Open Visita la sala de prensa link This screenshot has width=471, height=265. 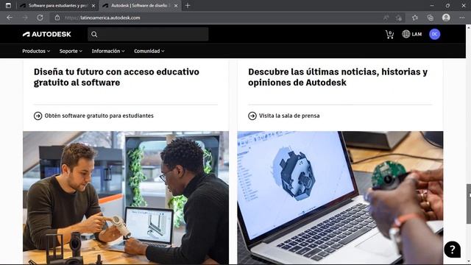pyautogui.click(x=289, y=116)
